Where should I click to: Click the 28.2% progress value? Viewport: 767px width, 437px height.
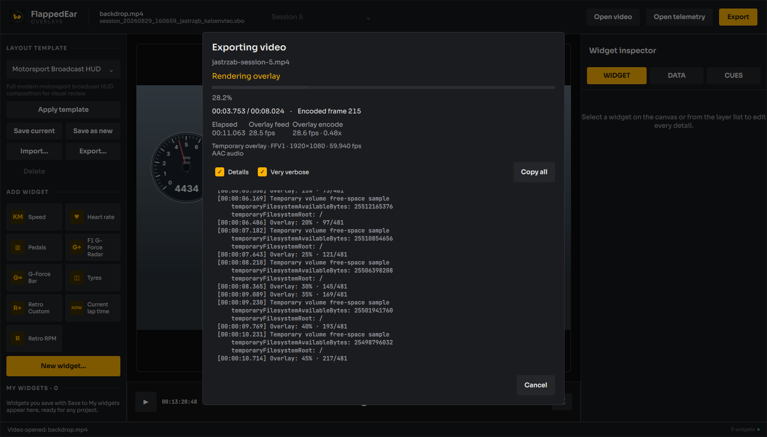click(x=222, y=98)
